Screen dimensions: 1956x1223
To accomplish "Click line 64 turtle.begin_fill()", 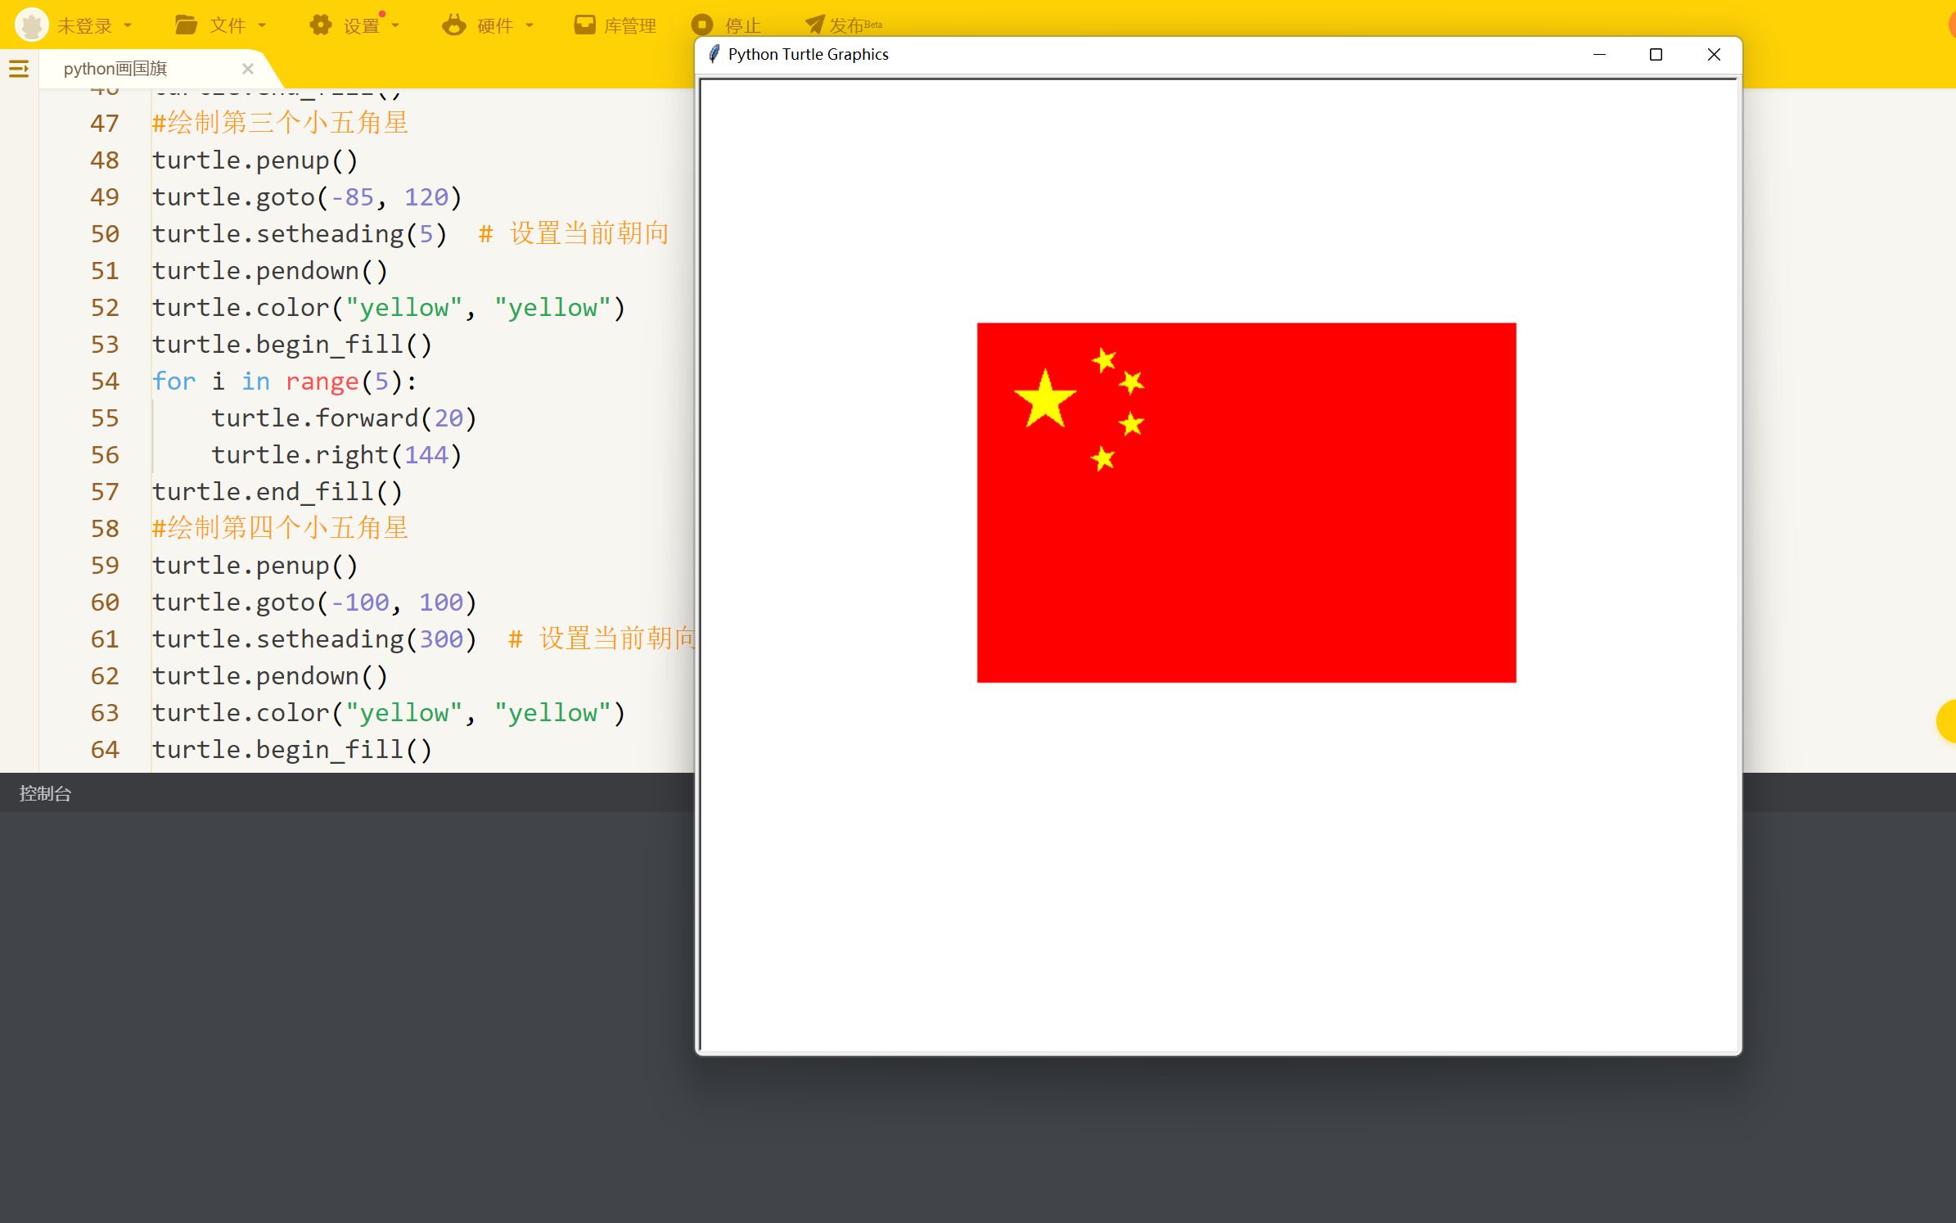I will pos(292,750).
